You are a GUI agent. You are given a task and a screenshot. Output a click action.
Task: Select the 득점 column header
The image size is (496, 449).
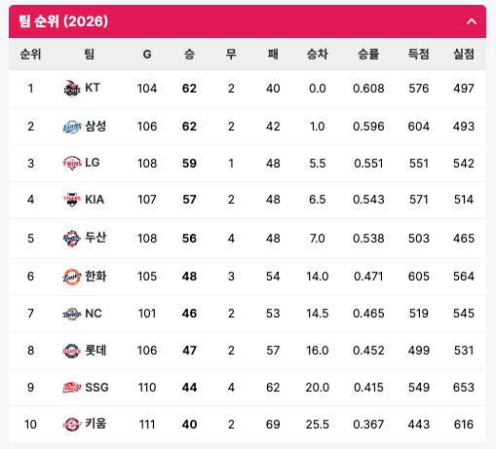point(419,54)
